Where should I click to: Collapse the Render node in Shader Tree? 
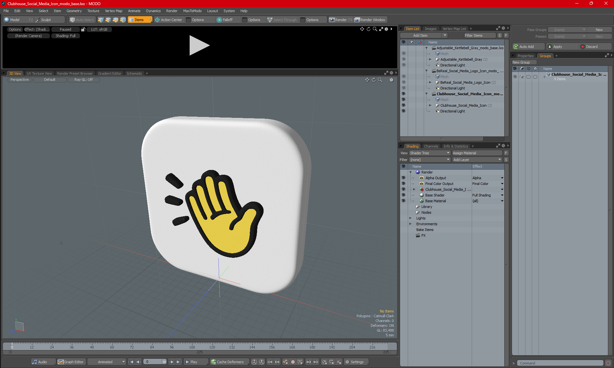coord(411,172)
